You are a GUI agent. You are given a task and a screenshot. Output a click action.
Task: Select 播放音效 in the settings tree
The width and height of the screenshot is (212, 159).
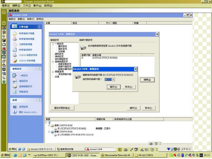coord(63,49)
